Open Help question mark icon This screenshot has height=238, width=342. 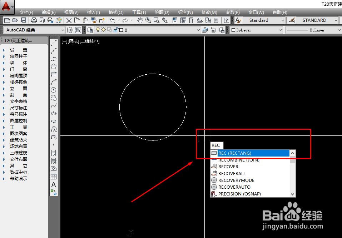(x=227, y=20)
